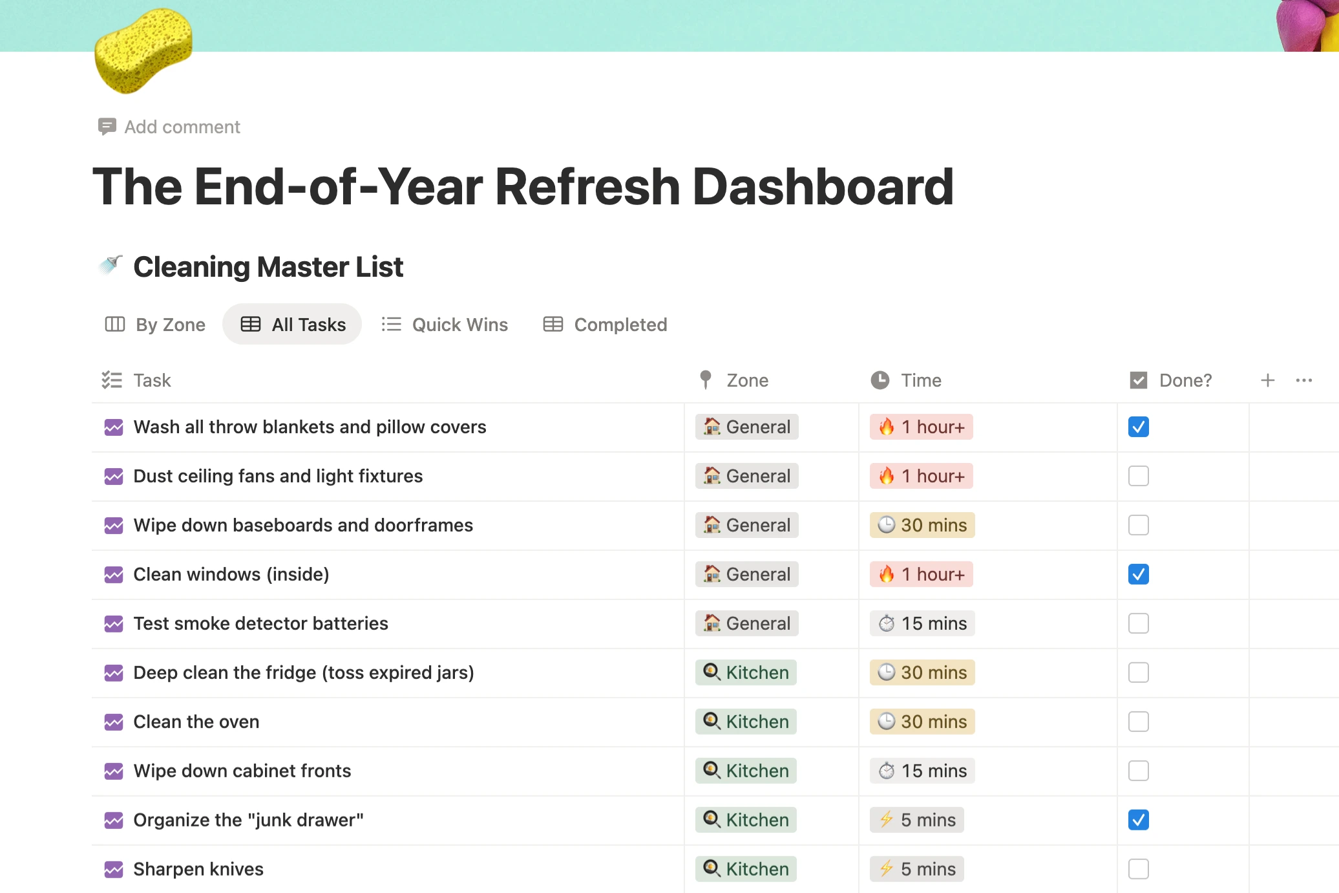Uncheck Done for Organize the junk drawer
This screenshot has width=1339, height=893.
[x=1138, y=820]
